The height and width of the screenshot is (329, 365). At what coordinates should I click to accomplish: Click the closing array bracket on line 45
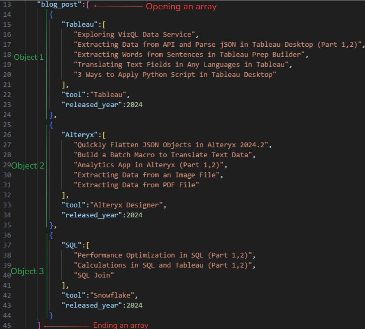39,325
